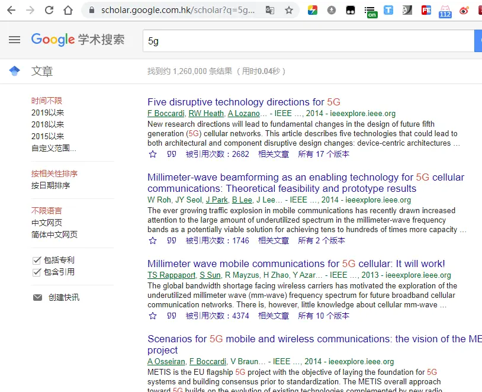
Task: Select the 时间不限 time filter
Action: (47, 101)
